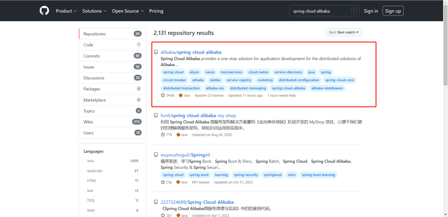Click star icon on alibaba/spring-cloud-alibaba result
The image size is (448, 217).
163,95
